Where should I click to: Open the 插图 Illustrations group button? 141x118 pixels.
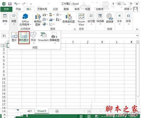coord(14,19)
